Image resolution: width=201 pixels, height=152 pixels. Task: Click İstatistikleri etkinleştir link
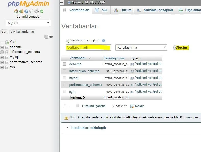[89, 128]
